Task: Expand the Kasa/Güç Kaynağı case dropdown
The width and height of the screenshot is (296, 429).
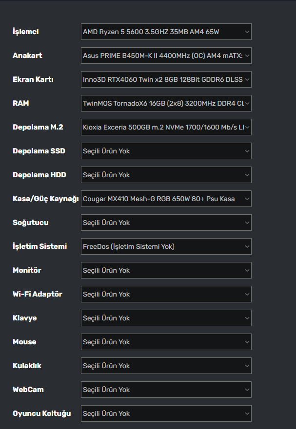Action: [x=166, y=199]
